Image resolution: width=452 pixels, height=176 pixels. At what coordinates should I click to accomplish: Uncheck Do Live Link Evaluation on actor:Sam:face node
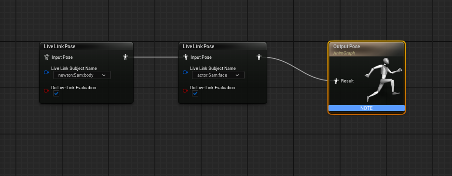click(195, 94)
